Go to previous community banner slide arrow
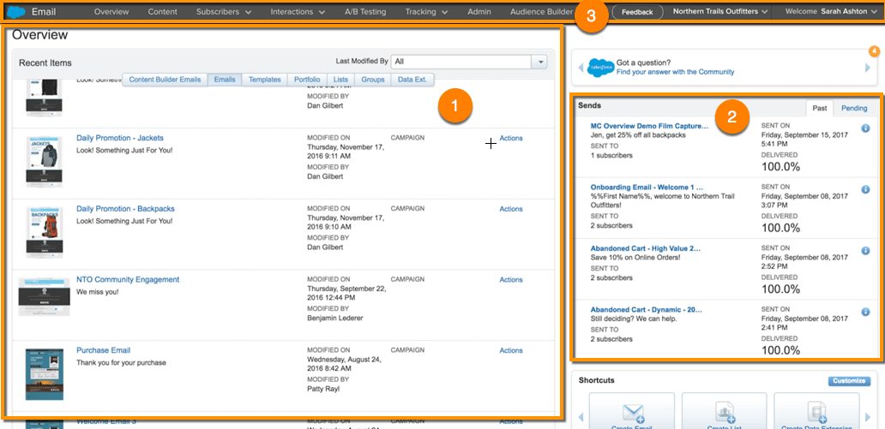 (x=581, y=68)
